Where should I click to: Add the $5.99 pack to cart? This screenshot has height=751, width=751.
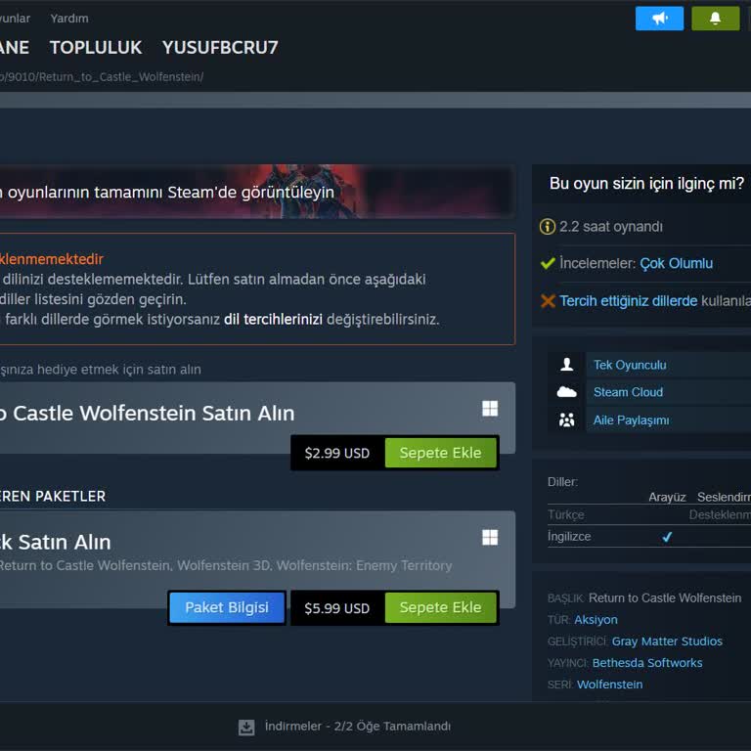click(x=441, y=607)
